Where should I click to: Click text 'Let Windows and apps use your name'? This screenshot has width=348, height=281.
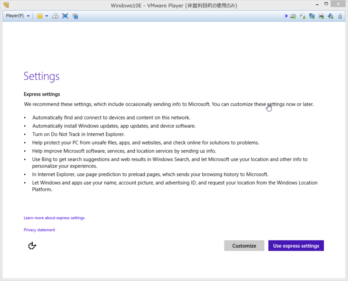(175, 186)
